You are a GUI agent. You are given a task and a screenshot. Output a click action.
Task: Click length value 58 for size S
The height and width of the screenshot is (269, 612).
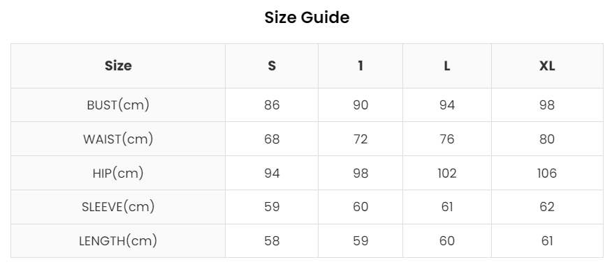(x=272, y=241)
